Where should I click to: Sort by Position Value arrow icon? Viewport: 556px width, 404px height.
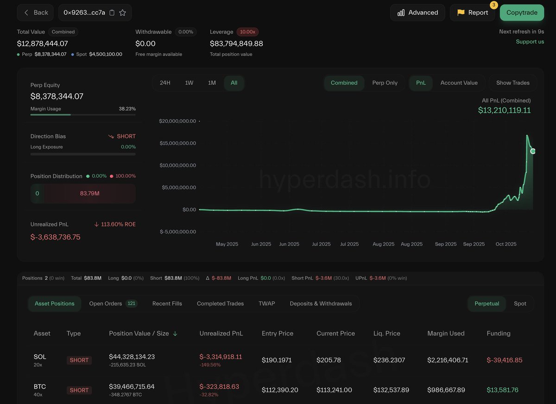(175, 334)
